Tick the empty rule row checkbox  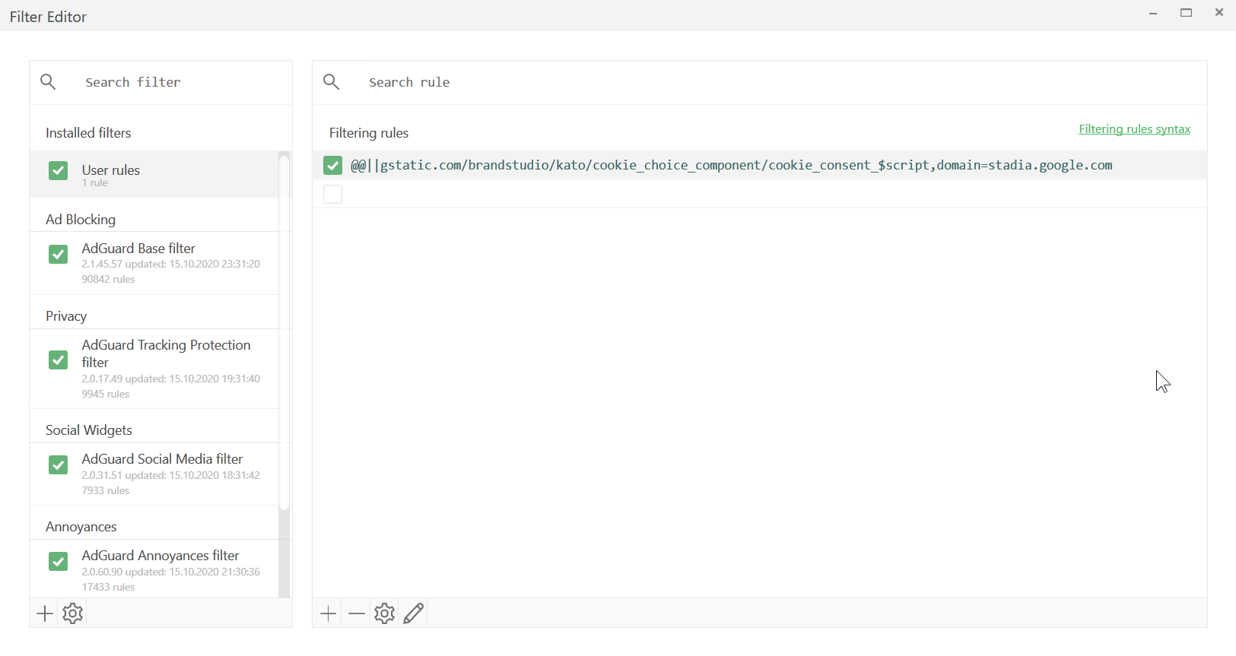tap(333, 195)
